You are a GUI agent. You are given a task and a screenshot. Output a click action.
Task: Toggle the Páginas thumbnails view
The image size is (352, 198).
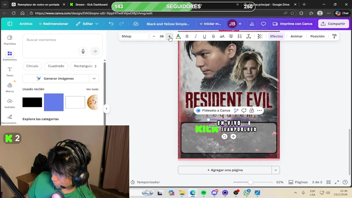click(x=298, y=182)
